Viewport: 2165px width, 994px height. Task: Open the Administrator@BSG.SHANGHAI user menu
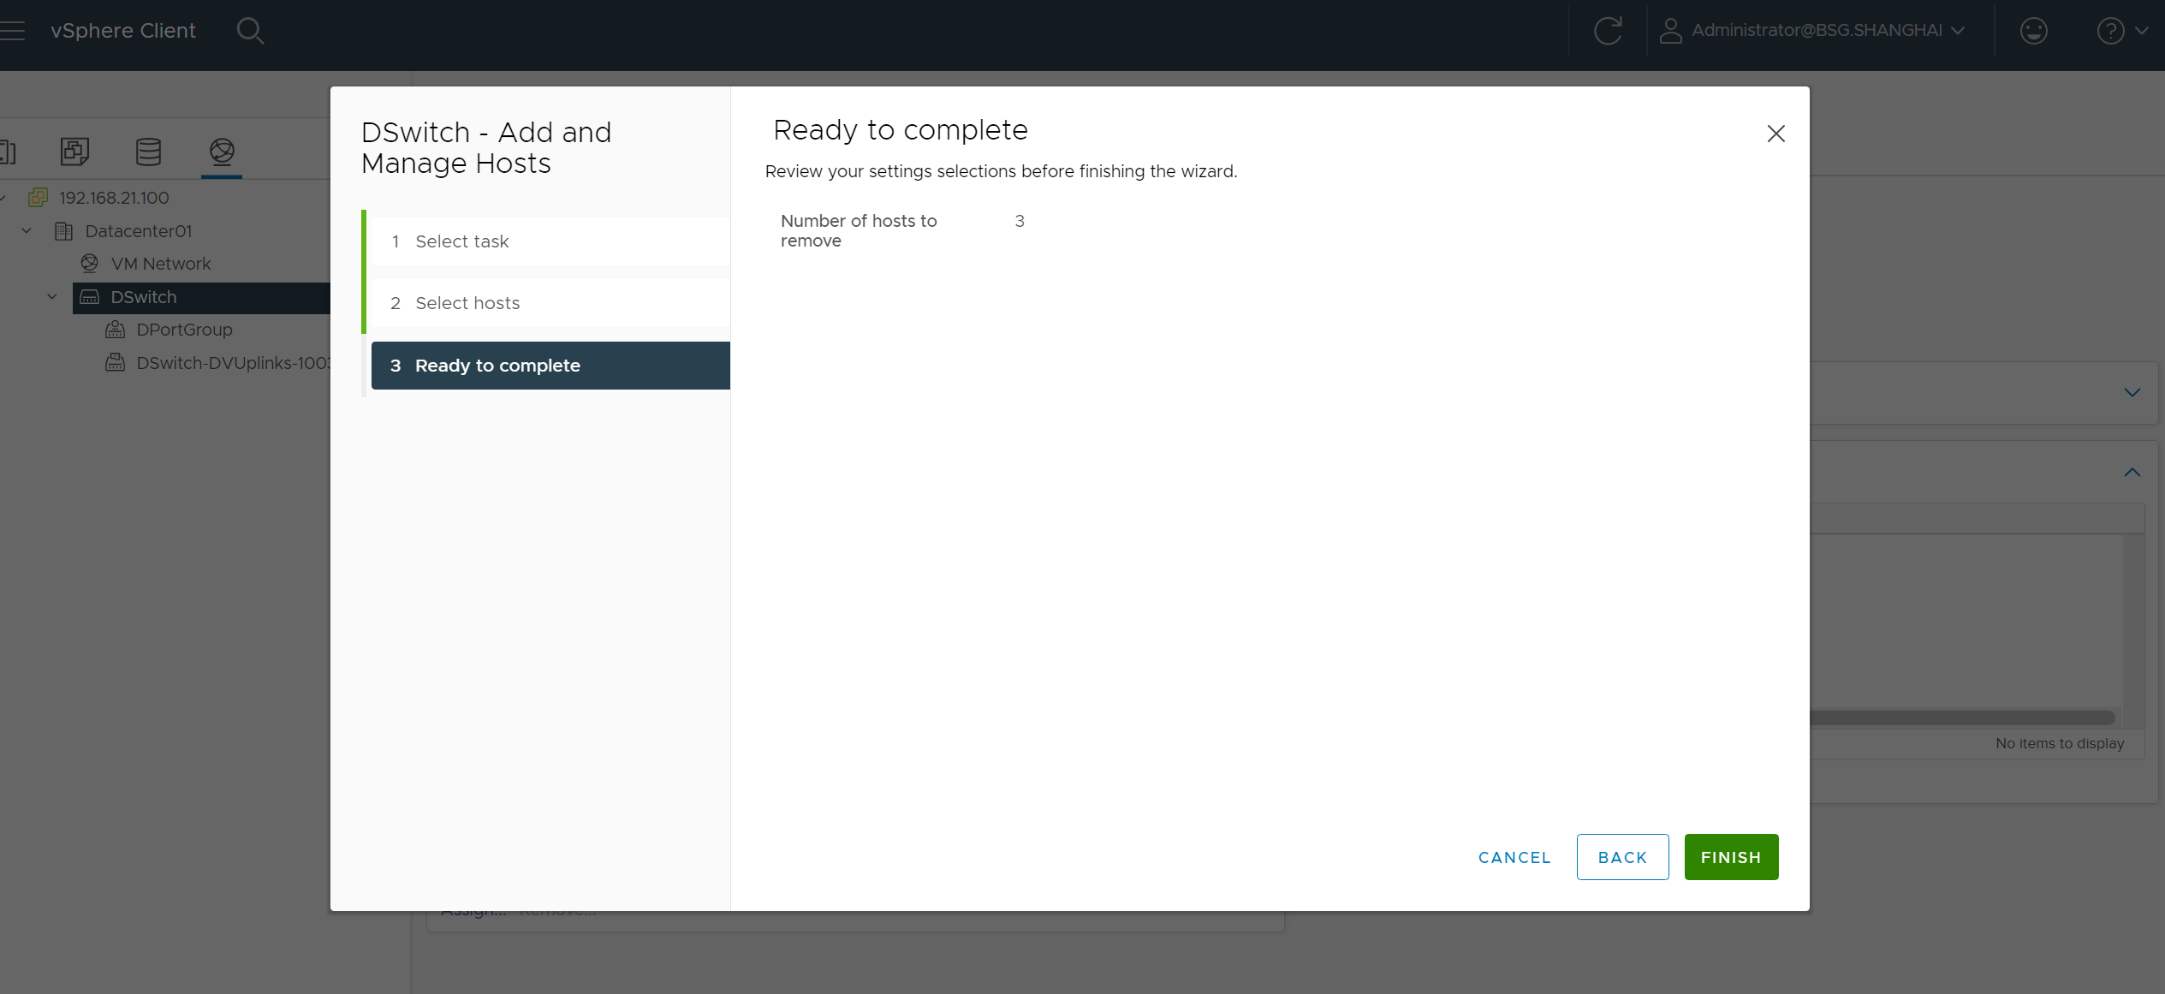tap(1811, 31)
